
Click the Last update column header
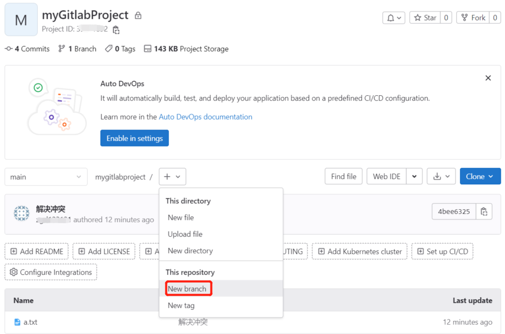point(472,300)
